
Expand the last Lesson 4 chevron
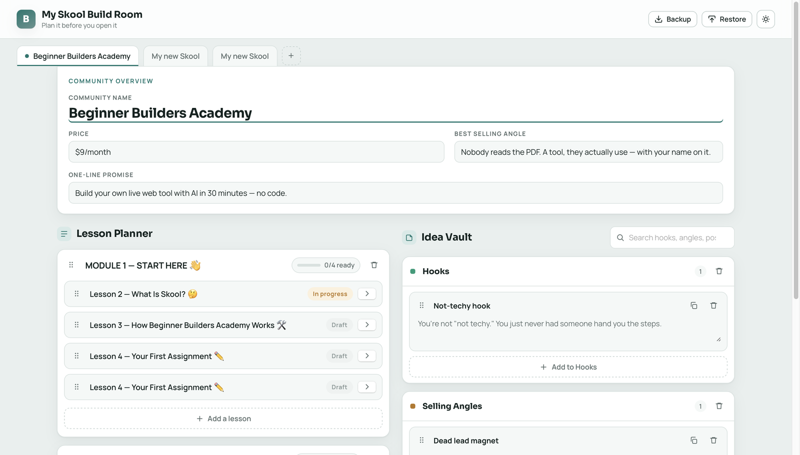click(x=367, y=387)
